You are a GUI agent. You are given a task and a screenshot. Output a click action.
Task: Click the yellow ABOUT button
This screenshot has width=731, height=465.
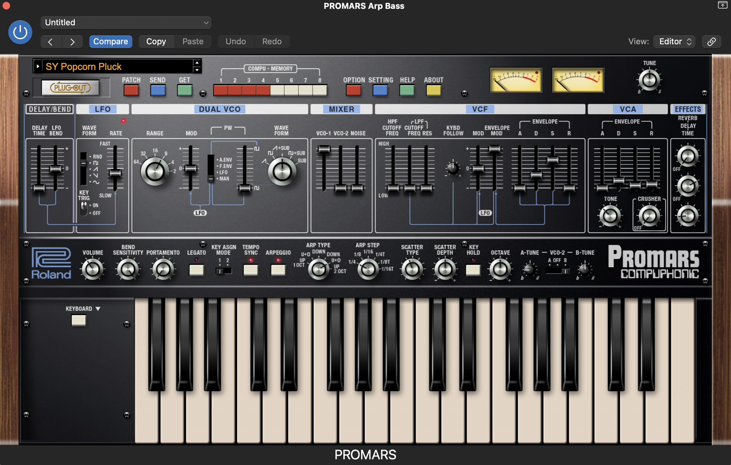(x=434, y=90)
